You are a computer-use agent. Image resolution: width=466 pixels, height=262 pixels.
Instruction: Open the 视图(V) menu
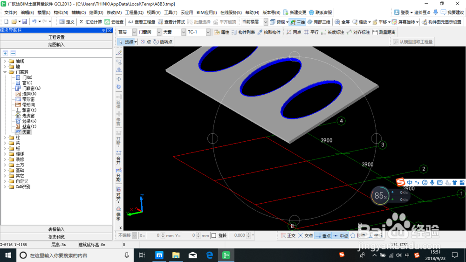tap(154, 13)
